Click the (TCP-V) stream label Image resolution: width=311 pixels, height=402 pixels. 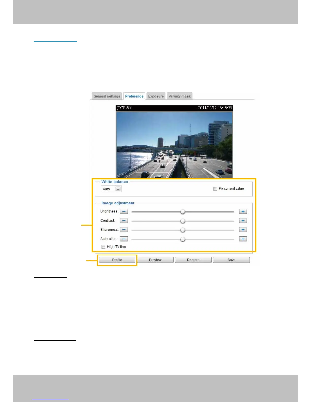tap(124, 108)
